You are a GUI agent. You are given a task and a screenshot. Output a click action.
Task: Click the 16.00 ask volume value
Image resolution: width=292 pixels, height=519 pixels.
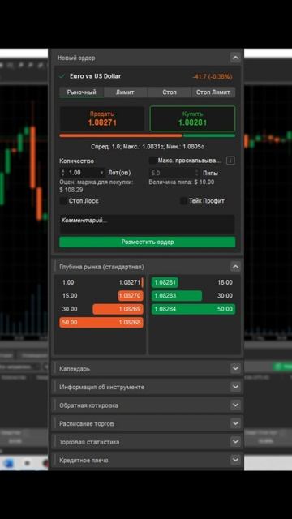tap(225, 283)
